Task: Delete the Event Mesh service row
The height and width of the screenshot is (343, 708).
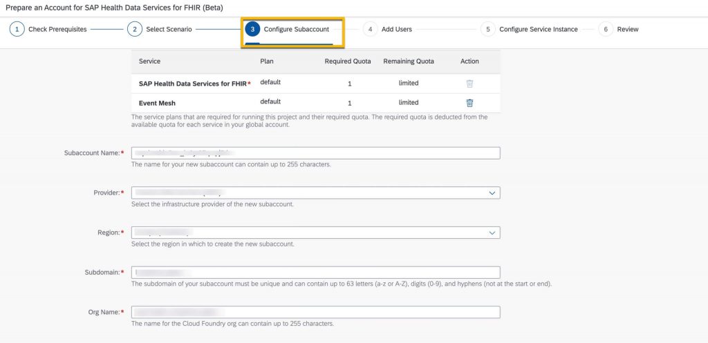Action: (469, 103)
